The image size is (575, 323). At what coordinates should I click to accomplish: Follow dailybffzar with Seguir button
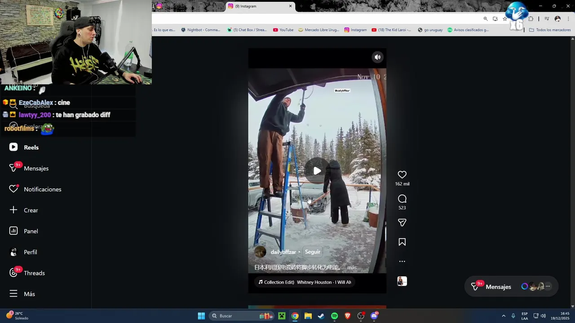point(313,252)
